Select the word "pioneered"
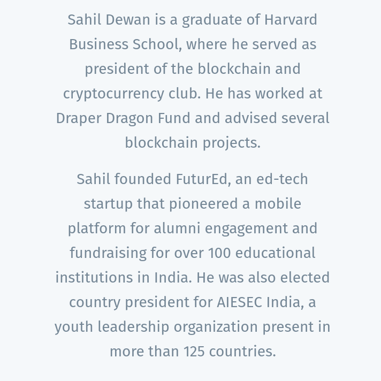This screenshot has height=381, width=381. click(x=203, y=204)
